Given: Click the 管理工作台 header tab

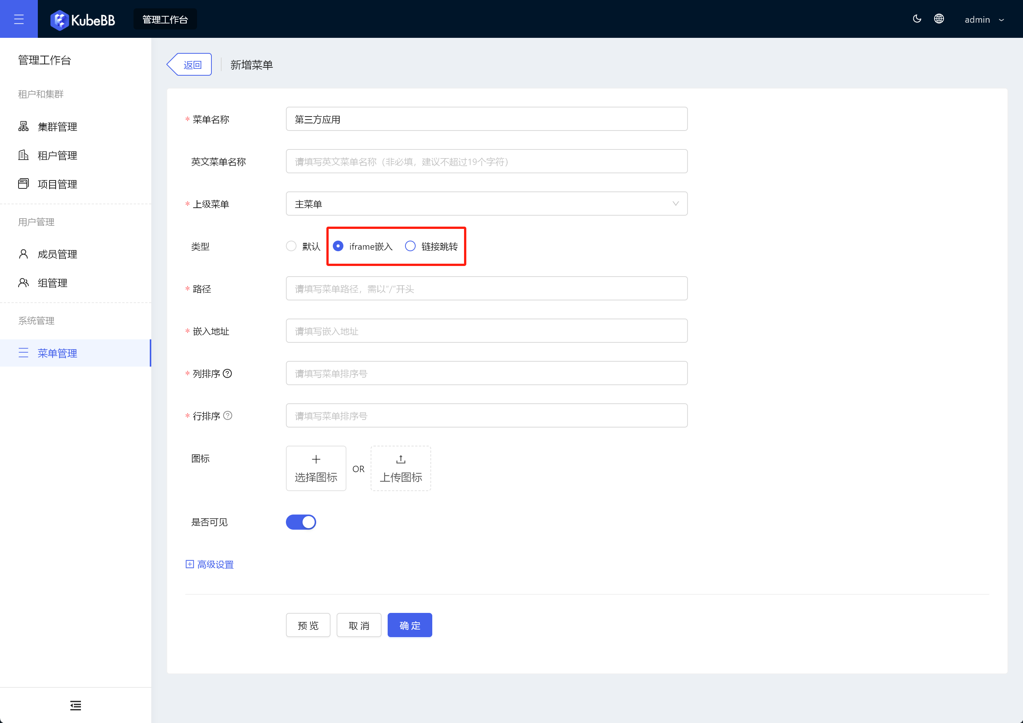Looking at the screenshot, I should point(165,19).
